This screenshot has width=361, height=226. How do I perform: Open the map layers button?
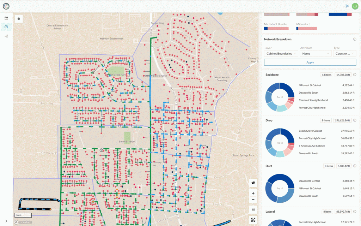pos(19,19)
